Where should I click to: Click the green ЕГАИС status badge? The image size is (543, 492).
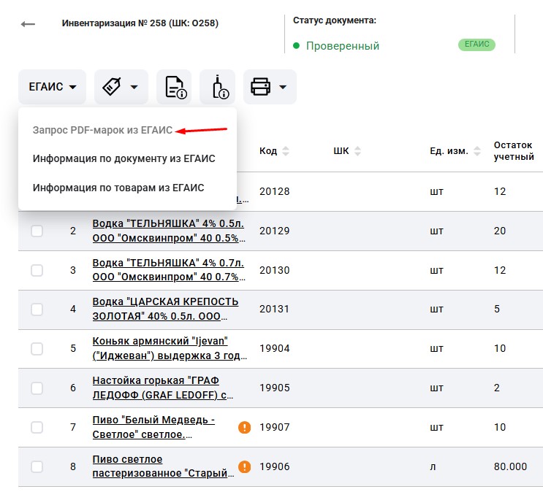476,45
